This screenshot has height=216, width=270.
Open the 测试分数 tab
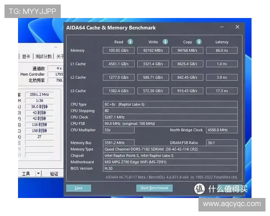pyautogui.click(x=44, y=57)
